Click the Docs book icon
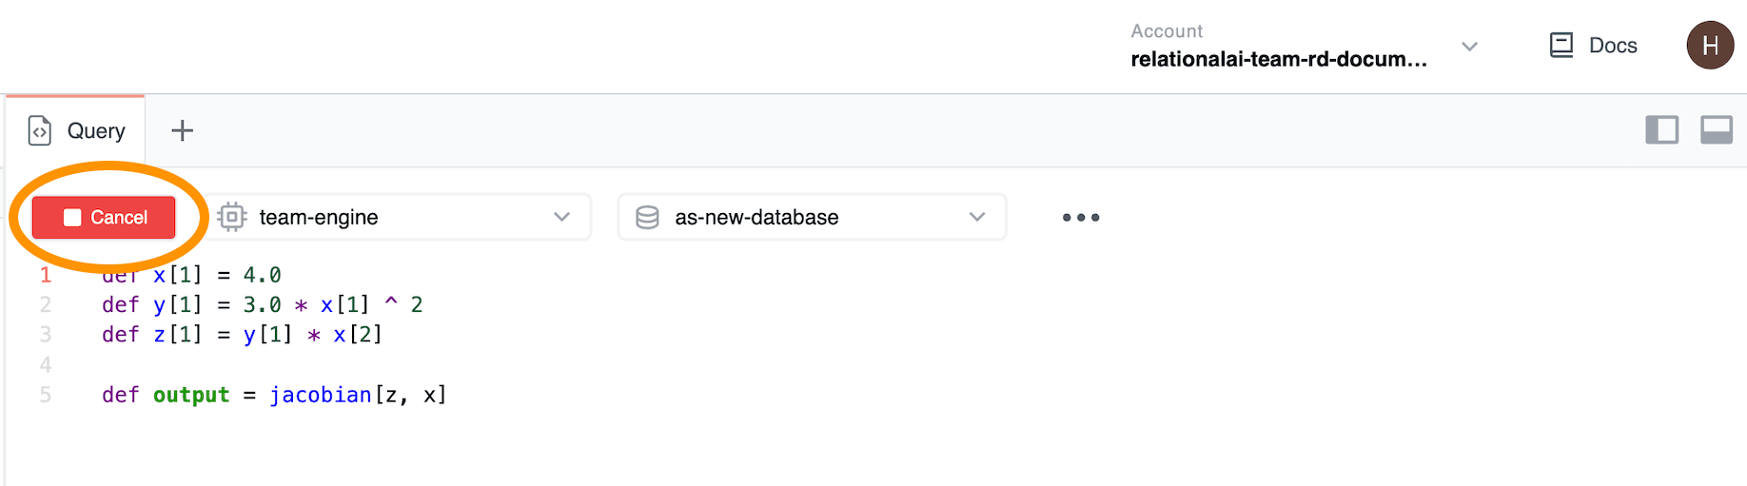Image resolution: width=1747 pixels, height=486 pixels. [x=1561, y=46]
